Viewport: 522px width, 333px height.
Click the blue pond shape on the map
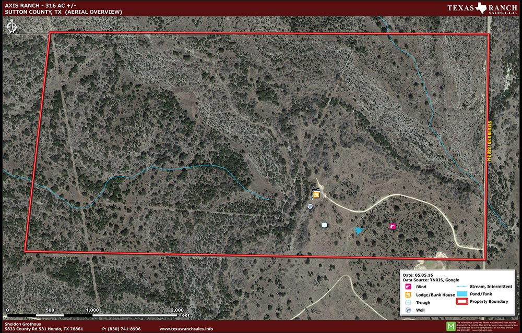click(x=359, y=230)
